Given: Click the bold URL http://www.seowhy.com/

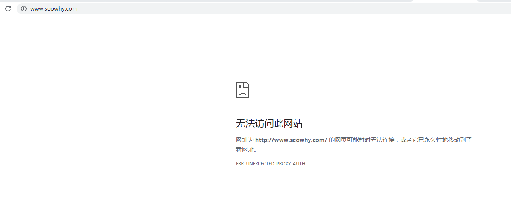Looking at the screenshot, I should click(x=291, y=140).
